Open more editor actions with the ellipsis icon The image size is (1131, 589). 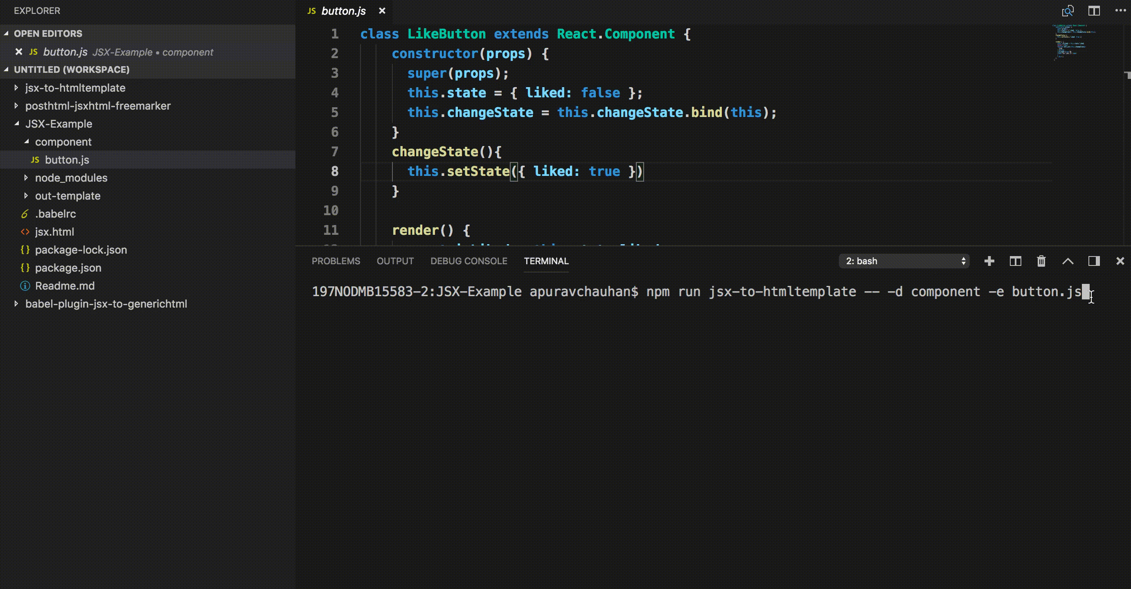click(x=1121, y=10)
